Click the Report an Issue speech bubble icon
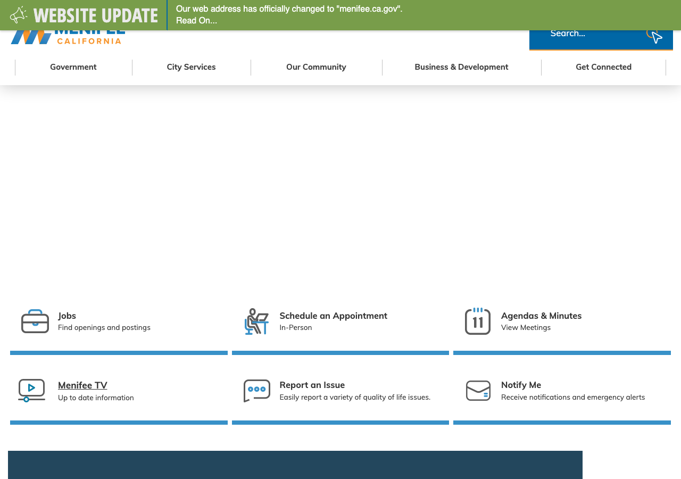Screen dimensions: 681x479 [257, 391]
